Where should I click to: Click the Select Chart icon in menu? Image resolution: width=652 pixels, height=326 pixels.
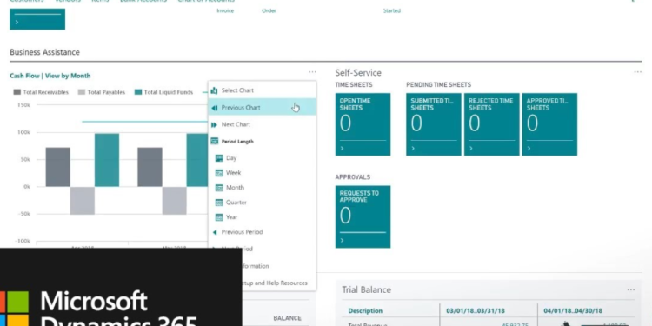(x=214, y=90)
